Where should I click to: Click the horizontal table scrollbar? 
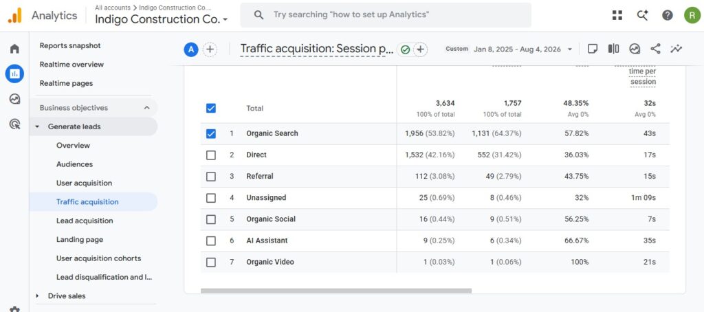(x=335, y=291)
